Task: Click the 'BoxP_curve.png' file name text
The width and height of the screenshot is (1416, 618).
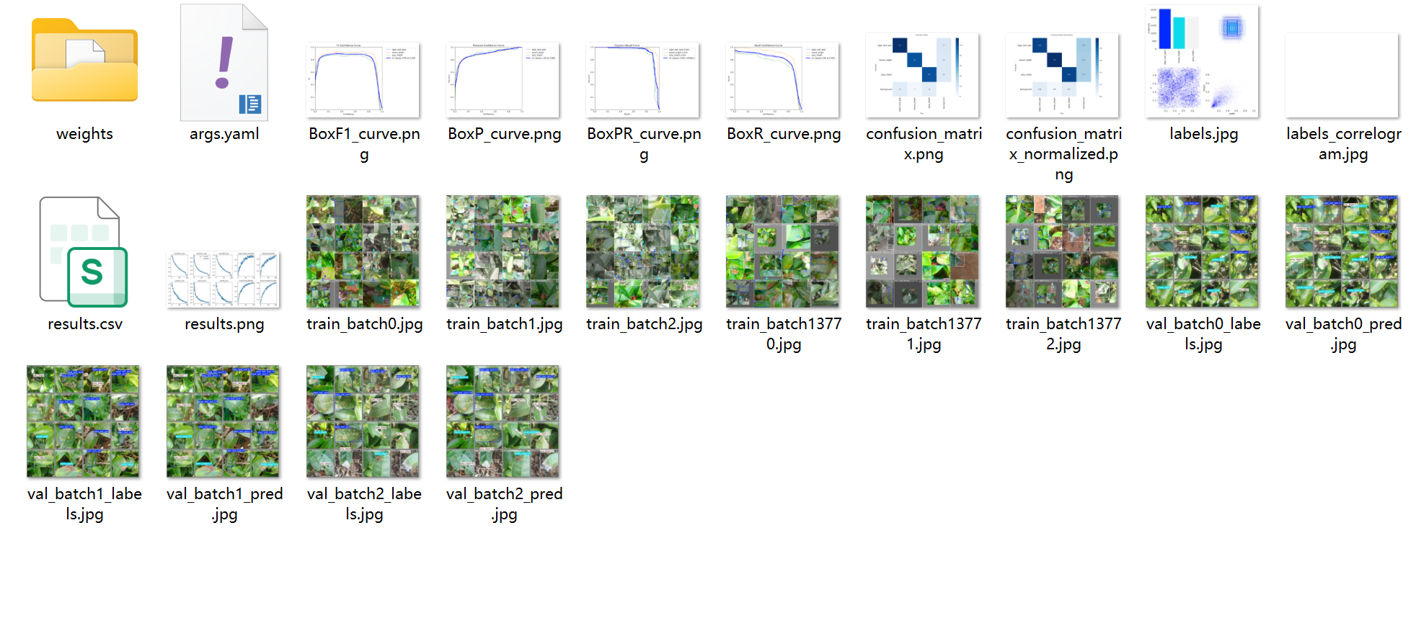Action: [x=504, y=134]
